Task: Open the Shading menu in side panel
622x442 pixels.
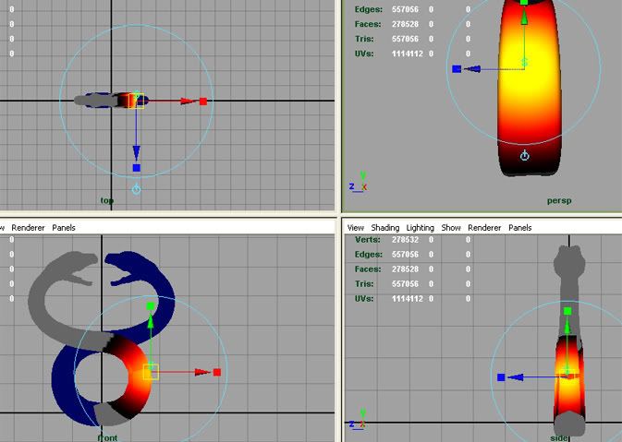Action: pos(385,228)
